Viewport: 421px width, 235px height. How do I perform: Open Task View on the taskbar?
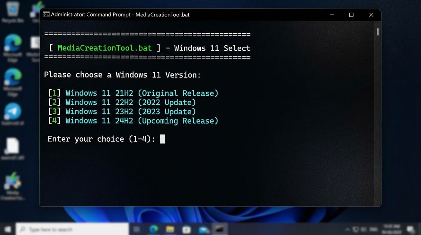136,229
